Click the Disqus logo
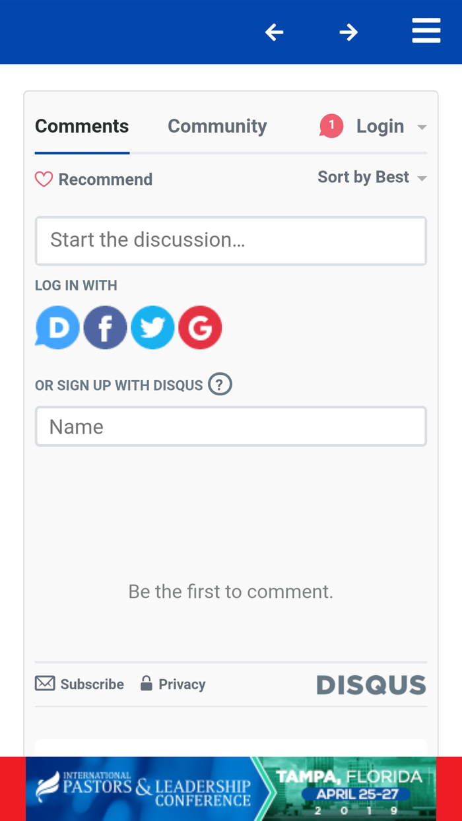The width and height of the screenshot is (462, 821). coord(371,684)
